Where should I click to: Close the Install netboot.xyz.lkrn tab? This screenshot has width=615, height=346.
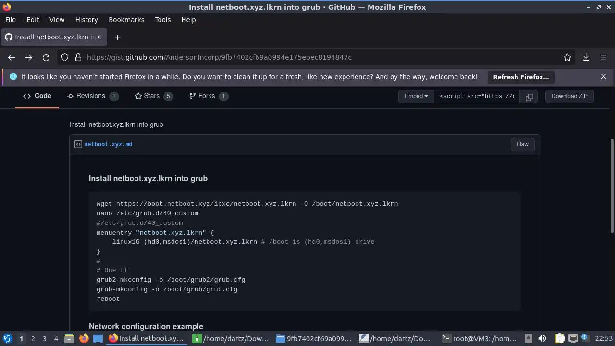pyautogui.click(x=99, y=37)
